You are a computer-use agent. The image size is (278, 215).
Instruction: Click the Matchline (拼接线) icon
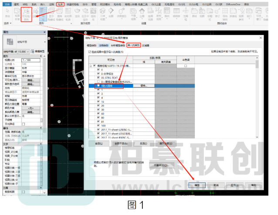point(233,13)
